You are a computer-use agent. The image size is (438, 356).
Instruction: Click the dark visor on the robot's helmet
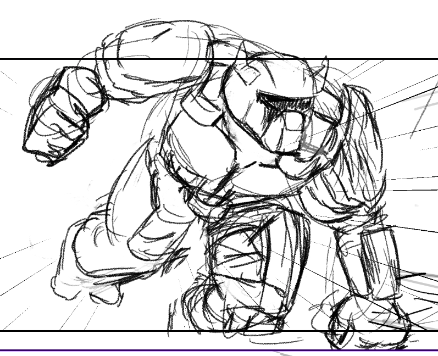[285, 99]
